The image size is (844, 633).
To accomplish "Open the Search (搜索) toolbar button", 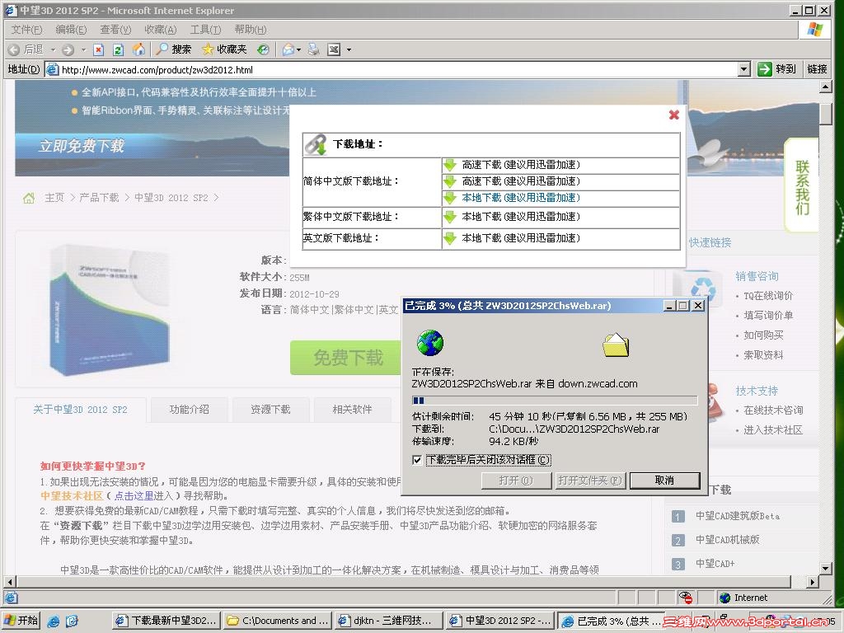I will [x=173, y=49].
